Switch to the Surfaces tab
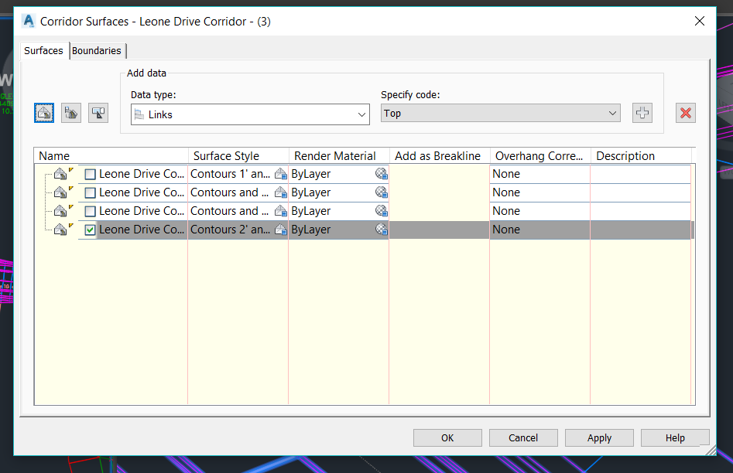Image resolution: width=733 pixels, height=473 pixels. [43, 50]
